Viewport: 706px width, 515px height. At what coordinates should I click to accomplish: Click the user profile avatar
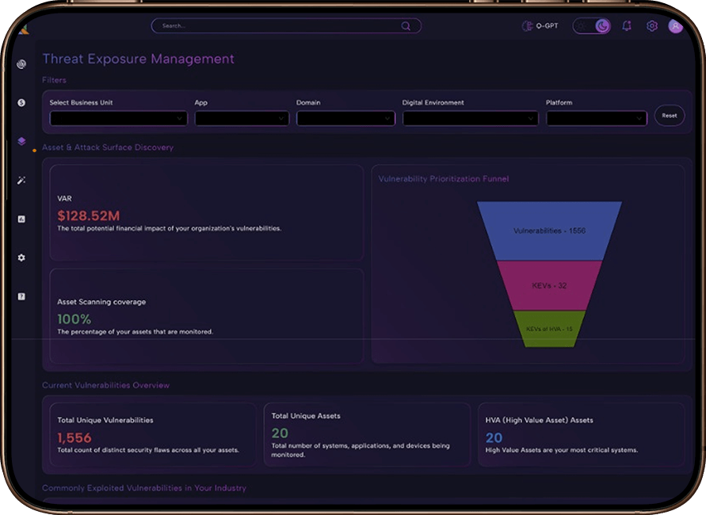click(x=675, y=26)
